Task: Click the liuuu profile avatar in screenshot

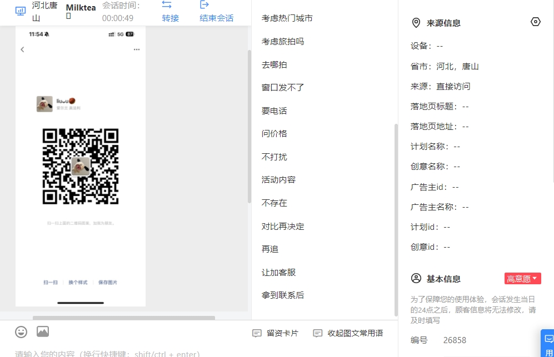Action: [44, 104]
